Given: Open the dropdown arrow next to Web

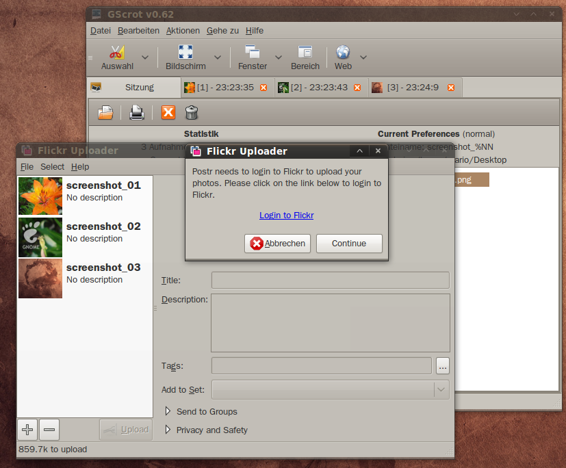Looking at the screenshot, I should coord(363,57).
